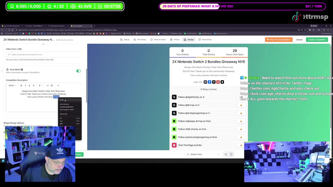Viewport: 333px width, 187px height.
Task: Login with Facebook icon in widget
Action: [x=209, y=82]
